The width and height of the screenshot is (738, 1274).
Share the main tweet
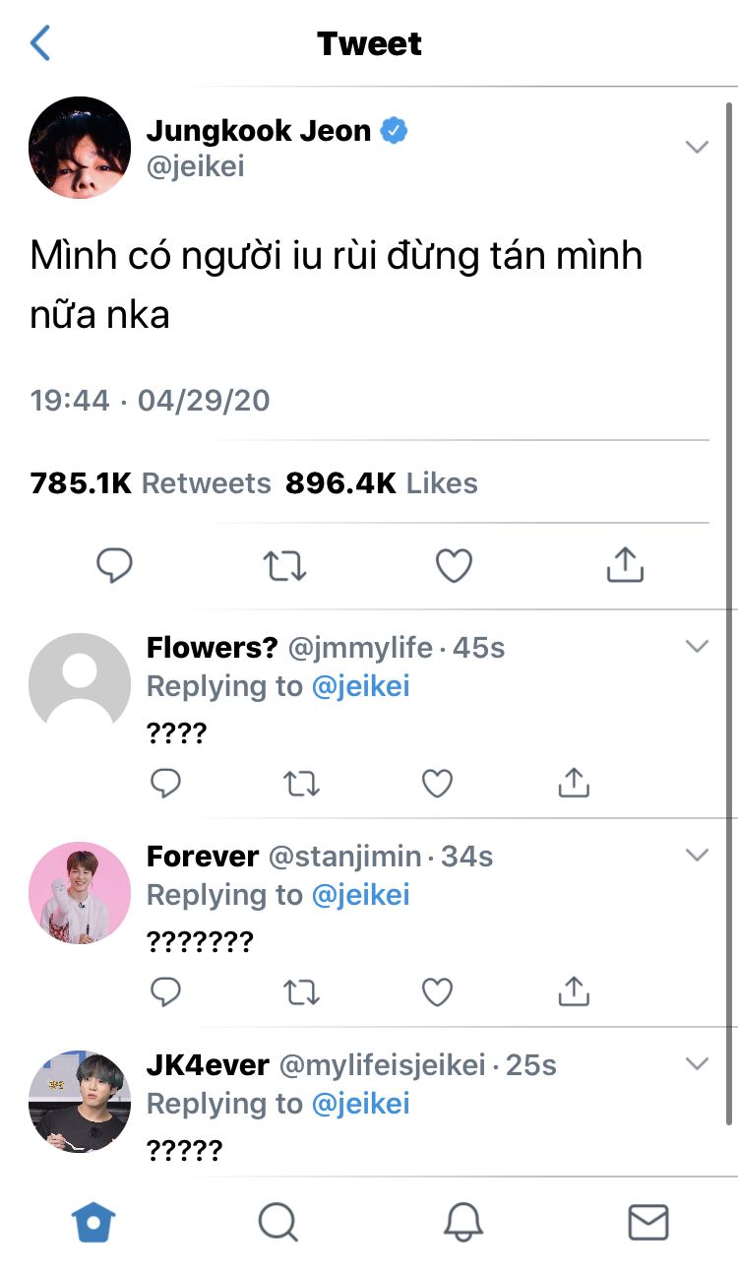point(625,565)
